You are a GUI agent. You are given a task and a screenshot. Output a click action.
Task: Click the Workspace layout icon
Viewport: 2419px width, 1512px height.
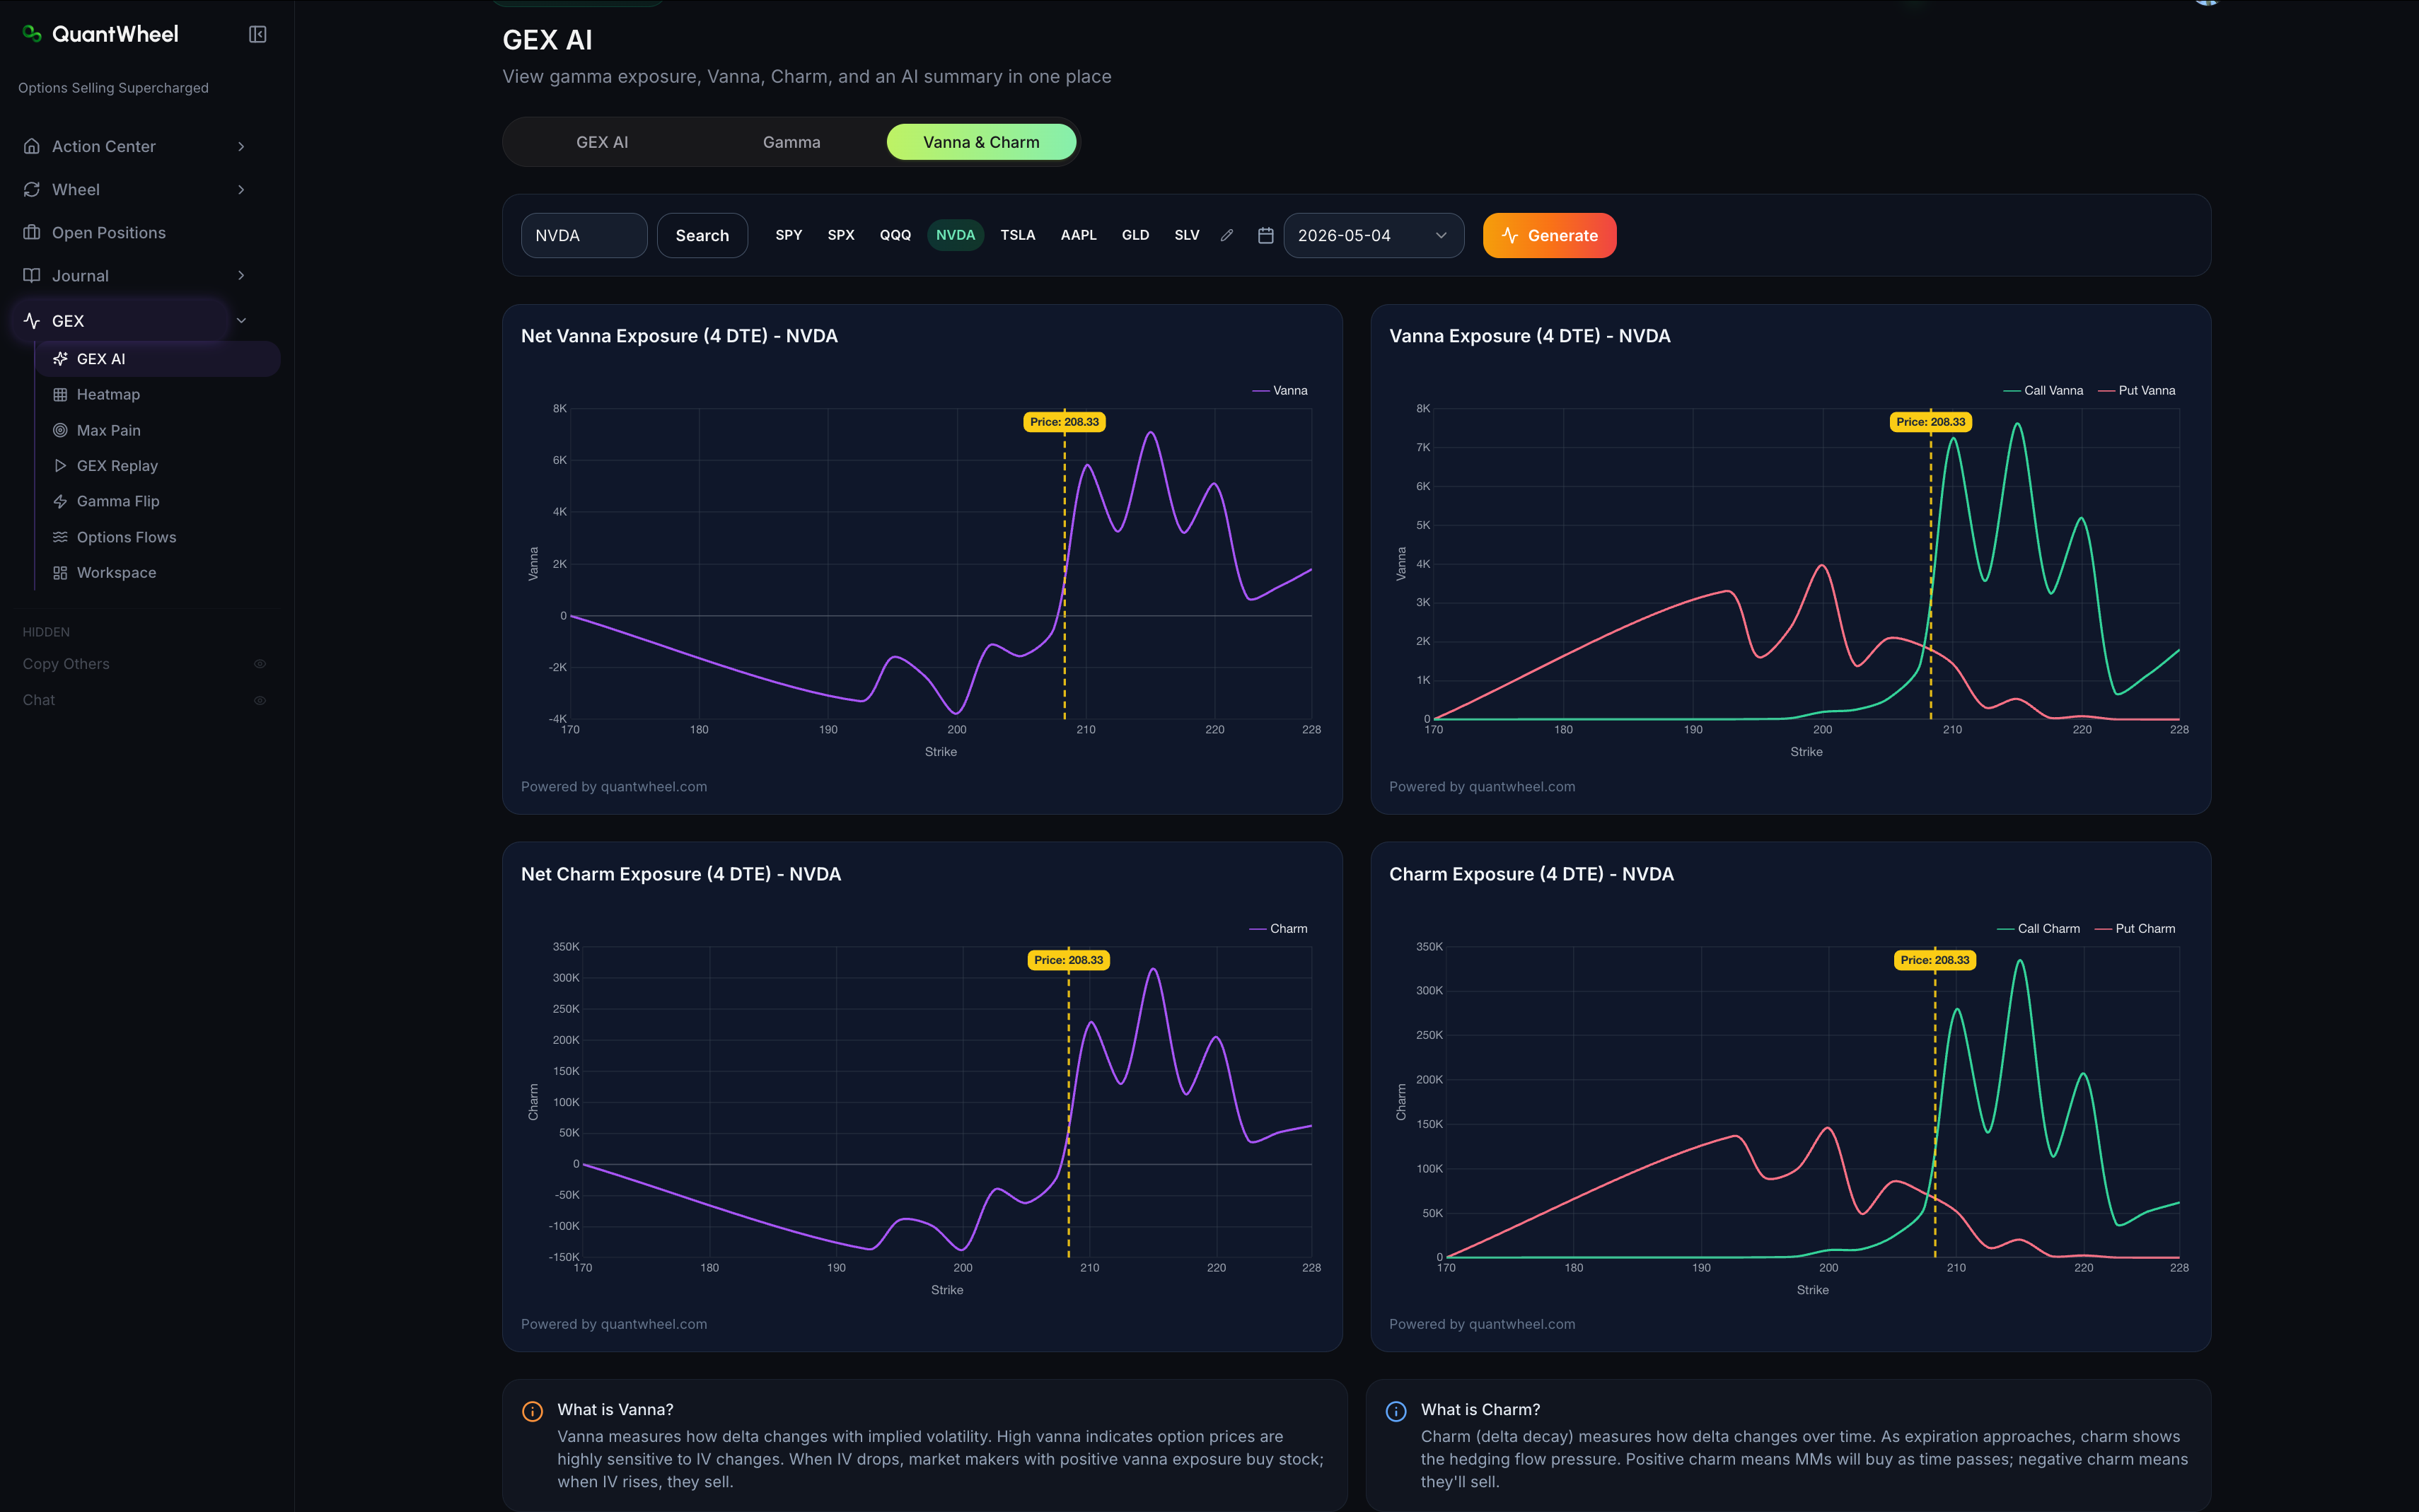(x=60, y=573)
